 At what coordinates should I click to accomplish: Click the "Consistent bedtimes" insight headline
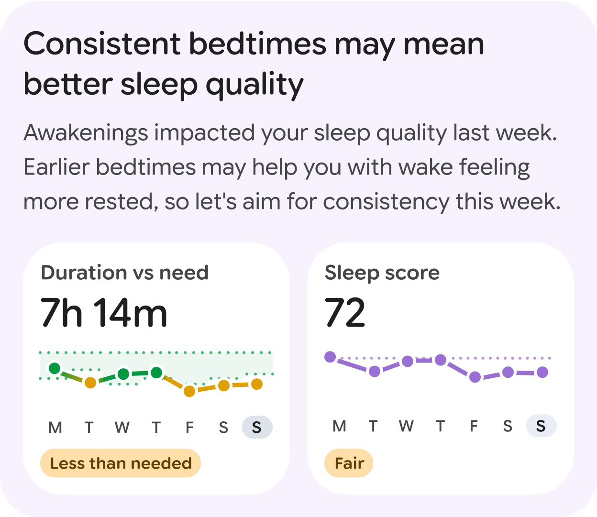tap(254, 64)
